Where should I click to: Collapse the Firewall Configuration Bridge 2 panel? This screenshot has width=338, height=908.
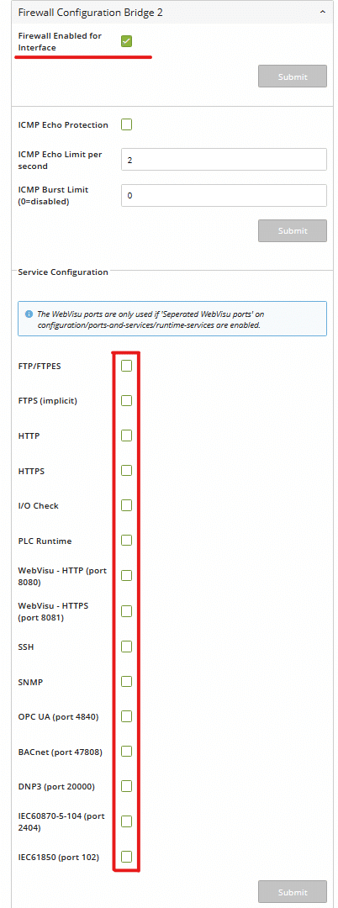point(320,12)
